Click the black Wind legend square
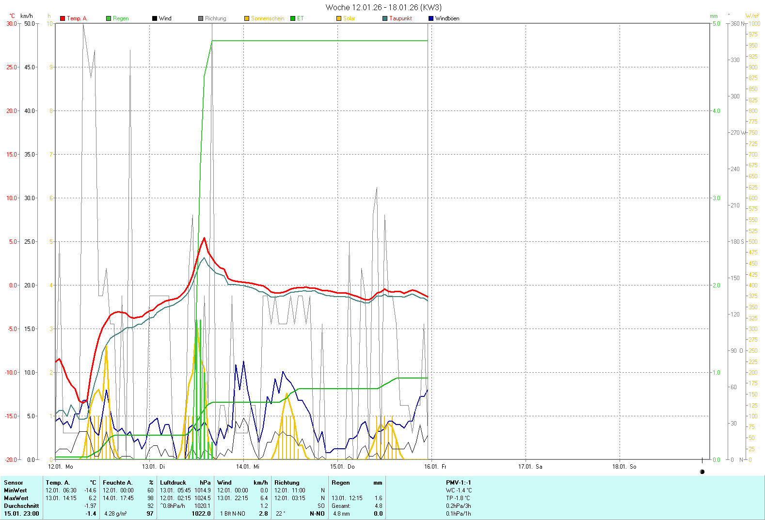Image resolution: width=765 pixels, height=520 pixels. point(155,18)
